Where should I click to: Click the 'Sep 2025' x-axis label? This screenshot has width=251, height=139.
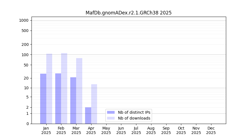[x=166, y=130]
